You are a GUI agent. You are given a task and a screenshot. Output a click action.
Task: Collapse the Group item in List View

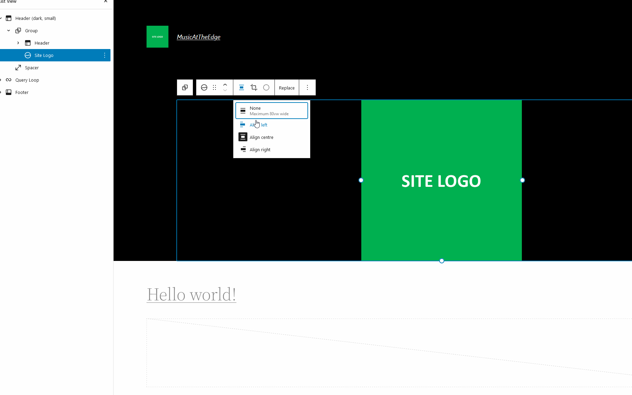[9, 31]
